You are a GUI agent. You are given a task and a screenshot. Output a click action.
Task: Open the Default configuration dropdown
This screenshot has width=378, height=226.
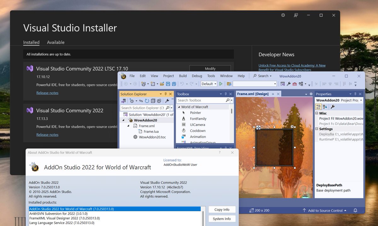(215, 84)
